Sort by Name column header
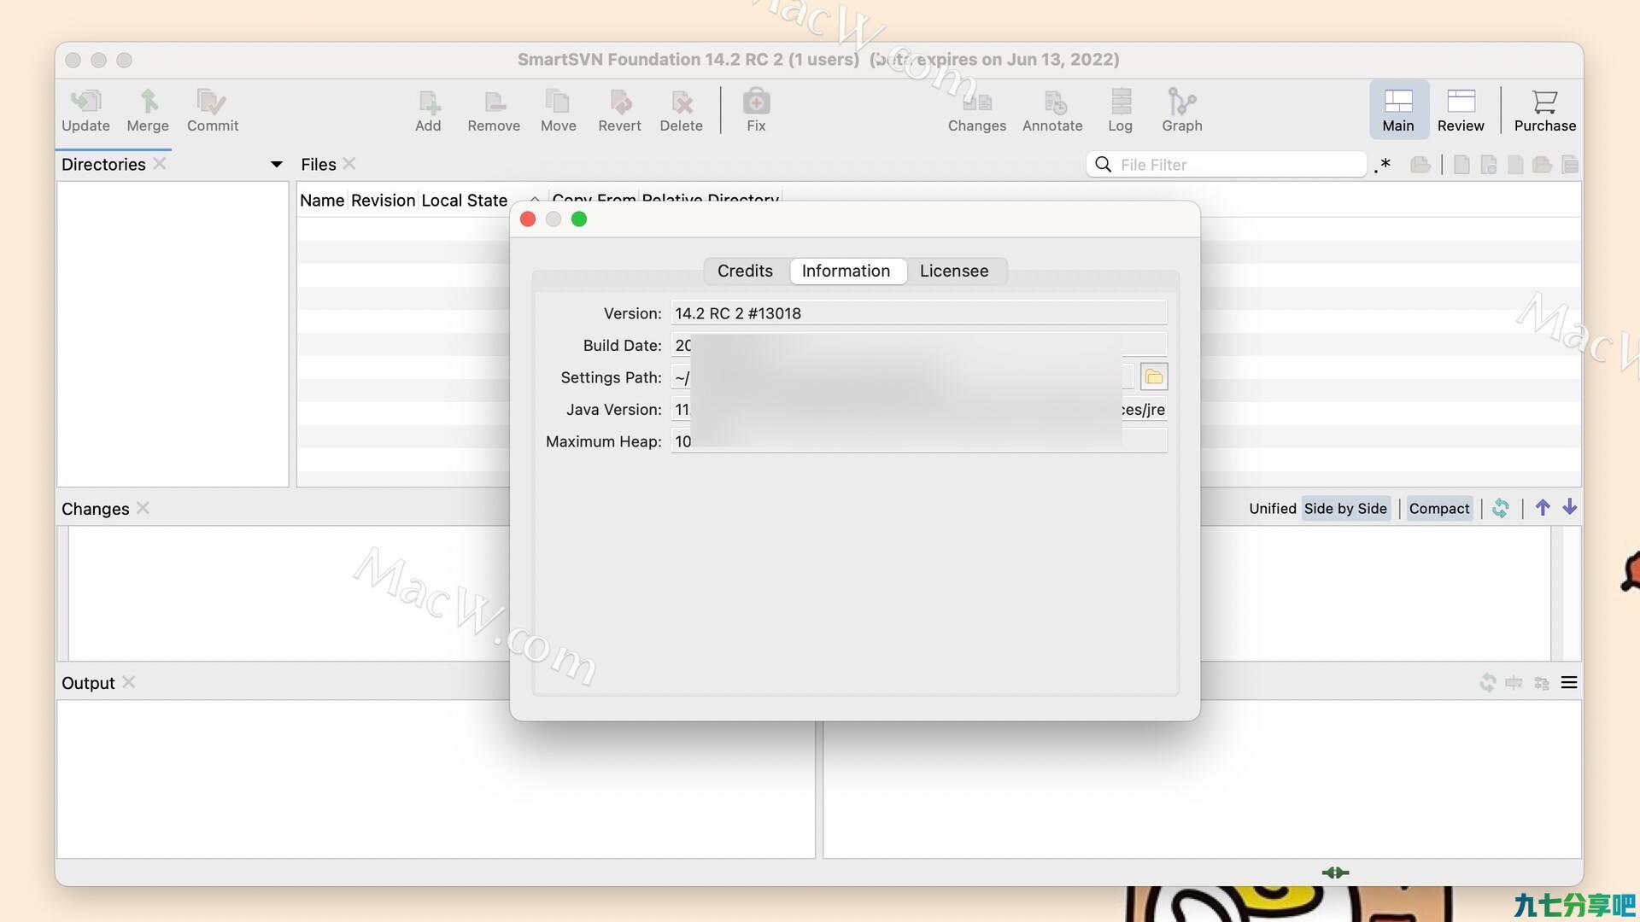 coord(322,200)
